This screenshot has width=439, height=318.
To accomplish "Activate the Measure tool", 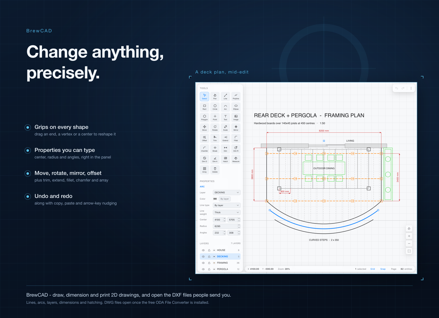I will point(236,159).
